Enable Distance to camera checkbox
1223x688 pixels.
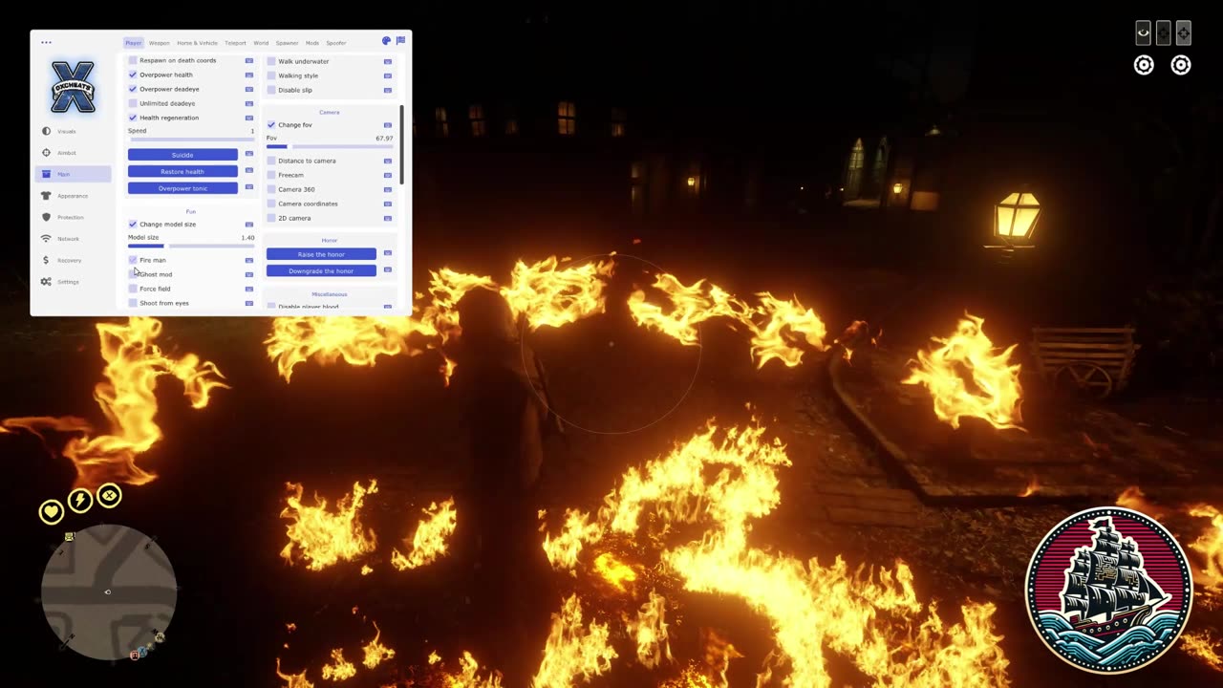pyautogui.click(x=271, y=161)
